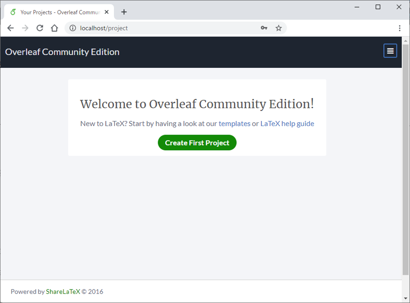This screenshot has height=303, width=410.
Task: Open Chrome three-dot menu
Action: click(399, 28)
